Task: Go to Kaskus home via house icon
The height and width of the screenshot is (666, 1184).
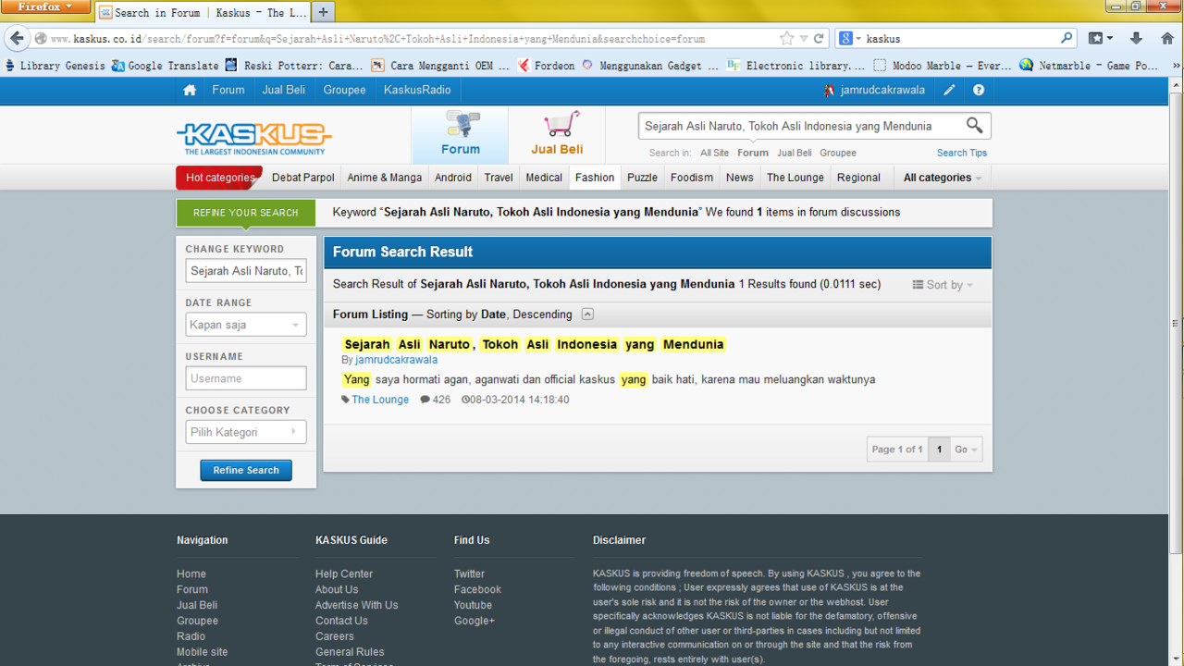Action: tap(190, 90)
